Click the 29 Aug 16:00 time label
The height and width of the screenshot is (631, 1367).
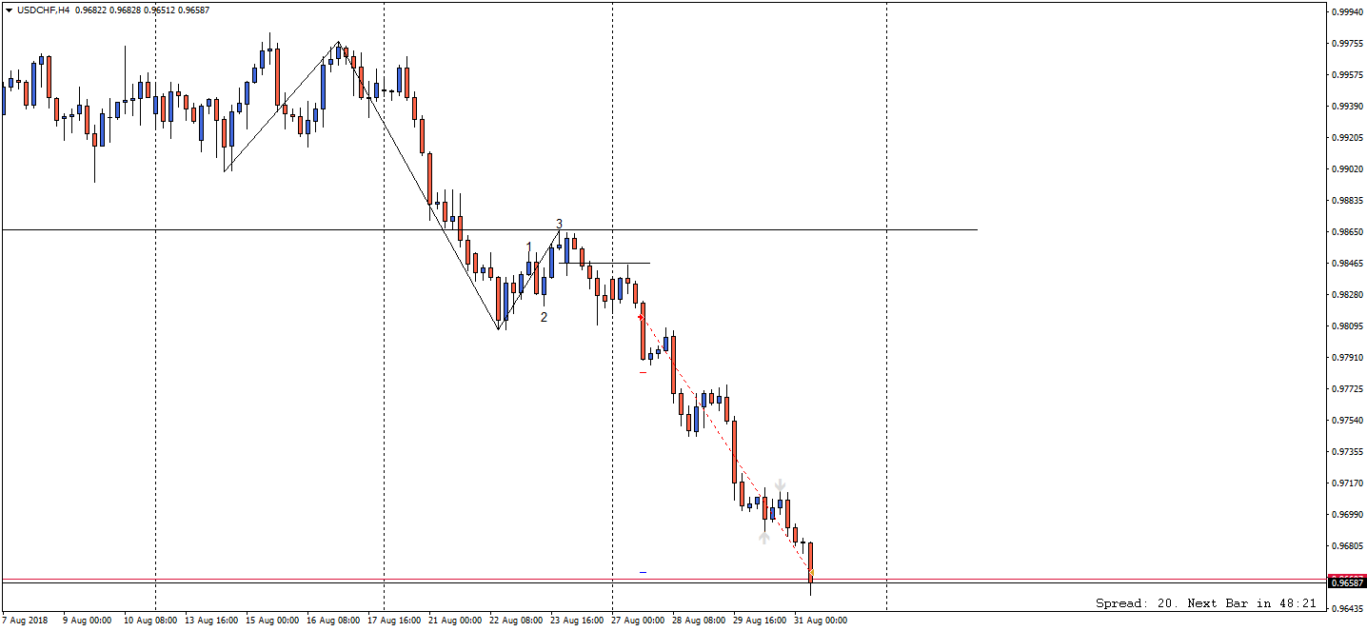[760, 620]
